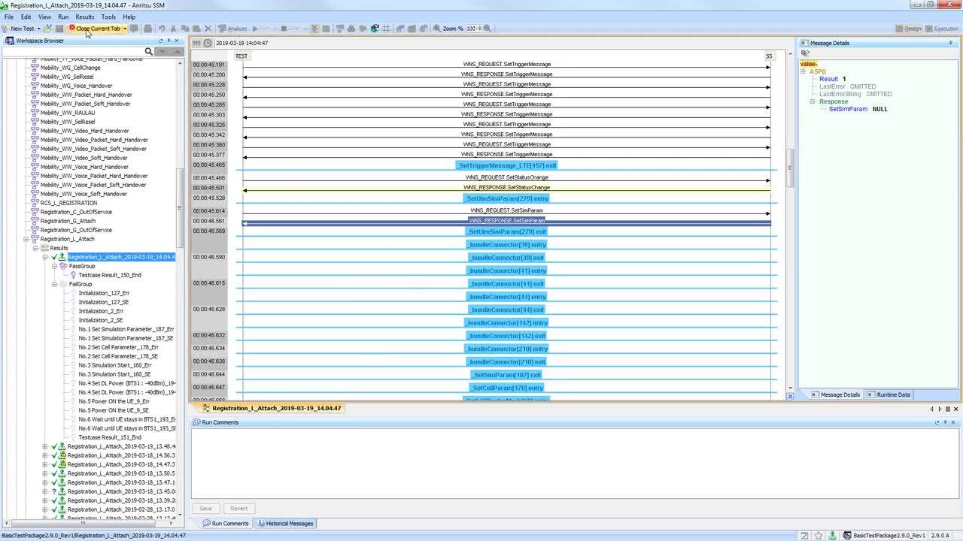
Task: Select Initialization_127_Err in FailGroup
Action: [104, 293]
